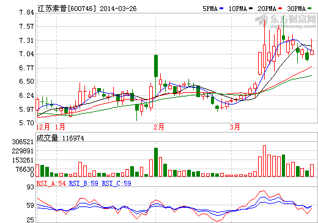Screen dimensions: 318x223
Task: Click the 76630 volume axis label
Action: pos(25,169)
